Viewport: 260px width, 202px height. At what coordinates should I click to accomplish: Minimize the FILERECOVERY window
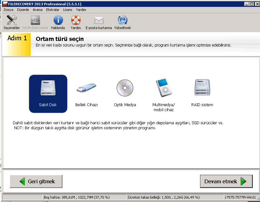click(247, 4)
